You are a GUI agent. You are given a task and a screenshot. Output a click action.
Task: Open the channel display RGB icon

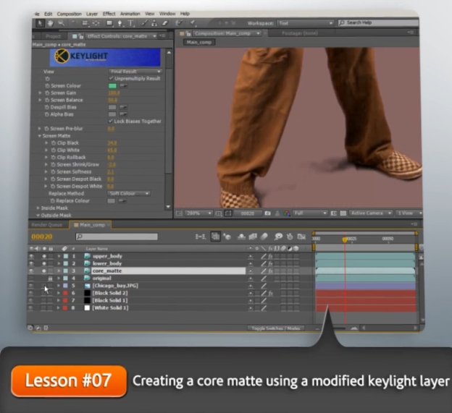(287, 213)
